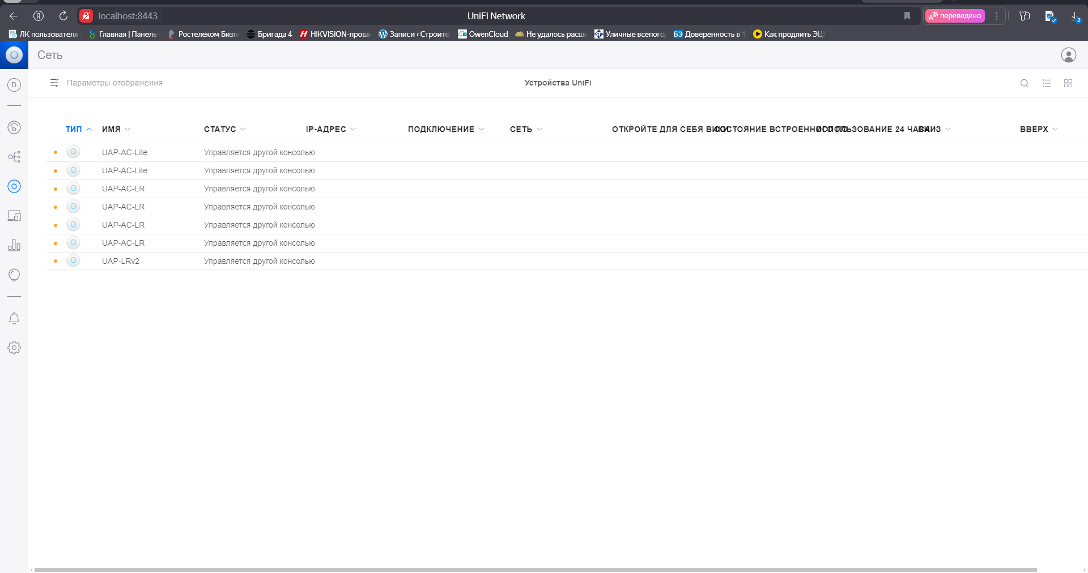Switch to list view icon
Viewport: 1088px width, 573px height.
coord(1046,83)
